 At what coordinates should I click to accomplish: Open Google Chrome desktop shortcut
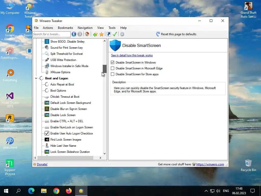[10, 32]
